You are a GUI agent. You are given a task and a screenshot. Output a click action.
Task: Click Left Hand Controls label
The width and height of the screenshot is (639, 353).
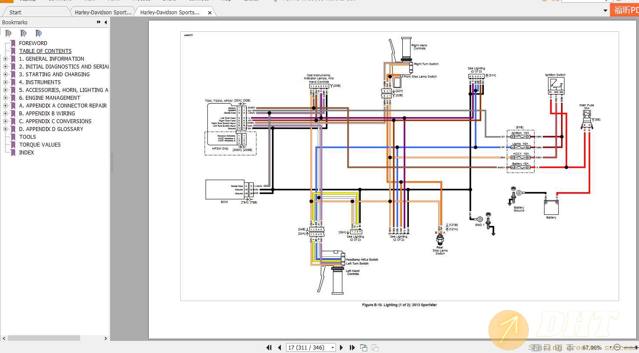coord(353,272)
